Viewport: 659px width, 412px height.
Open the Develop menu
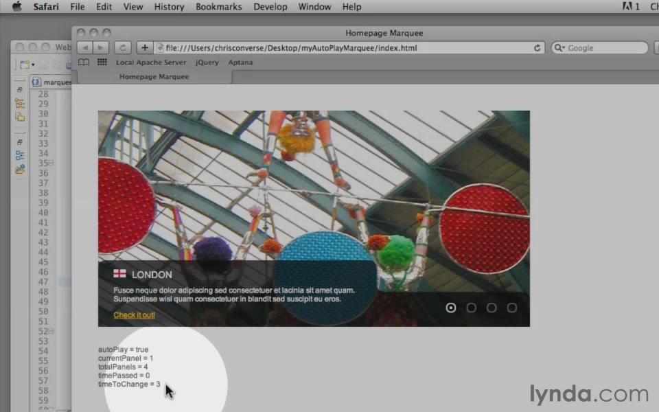[x=270, y=7]
